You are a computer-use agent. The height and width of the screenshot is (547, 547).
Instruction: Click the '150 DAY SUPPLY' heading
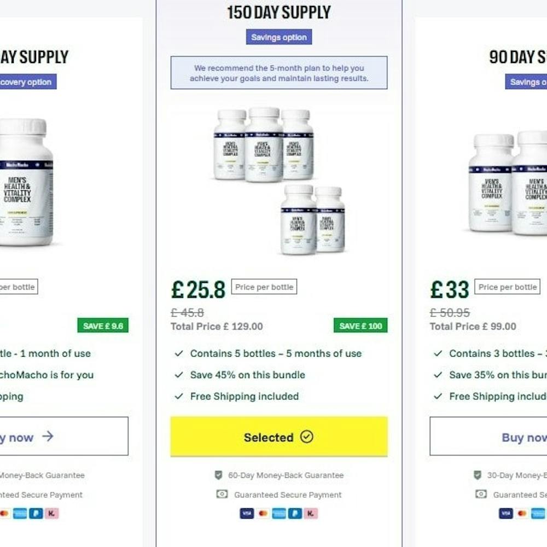pyautogui.click(x=279, y=13)
